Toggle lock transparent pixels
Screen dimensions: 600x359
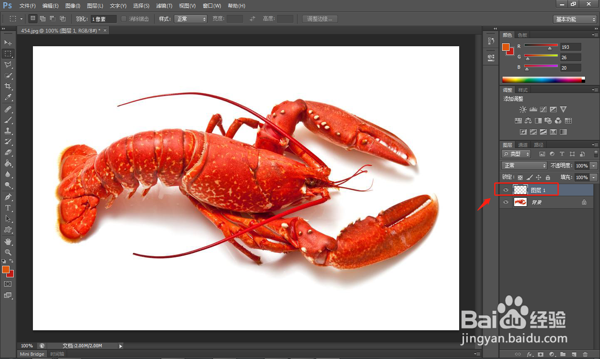[x=520, y=177]
